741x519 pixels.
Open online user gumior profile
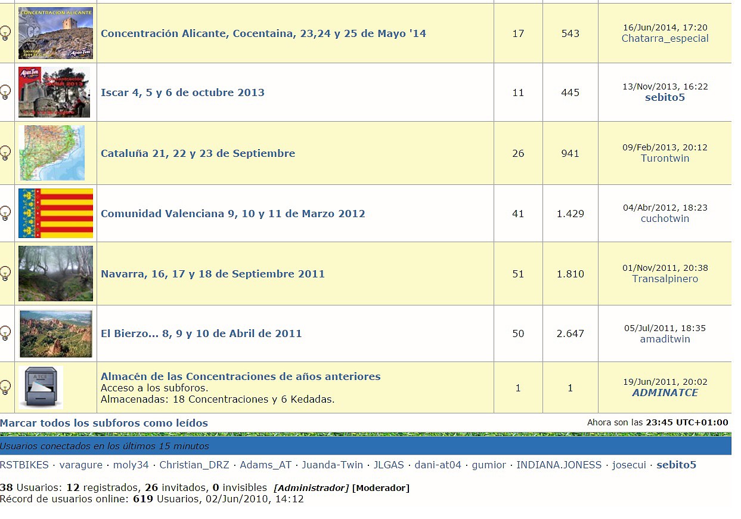coord(489,465)
